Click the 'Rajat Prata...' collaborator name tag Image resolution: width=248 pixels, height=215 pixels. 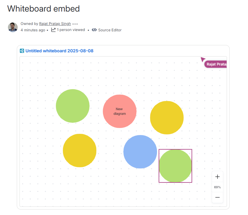click(x=216, y=64)
